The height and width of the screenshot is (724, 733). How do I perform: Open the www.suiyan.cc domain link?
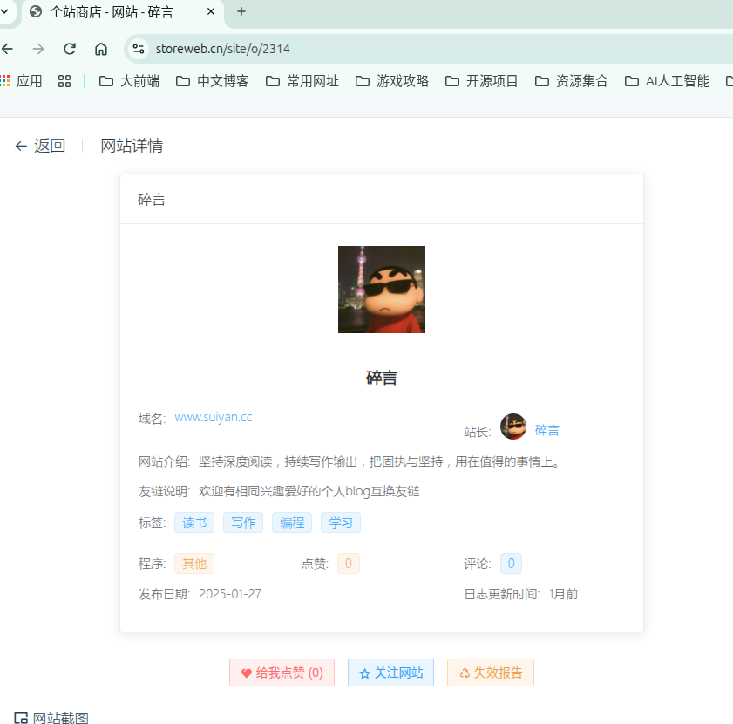click(214, 417)
